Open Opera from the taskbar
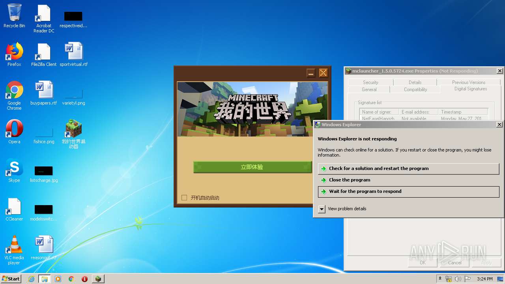Screen dimensions: 505x284 [85, 279]
